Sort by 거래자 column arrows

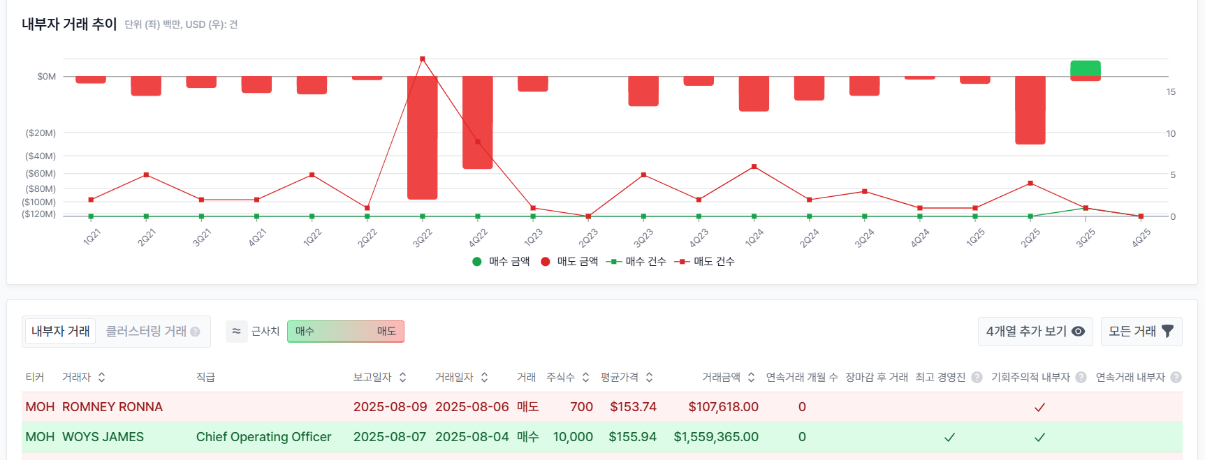tap(102, 378)
